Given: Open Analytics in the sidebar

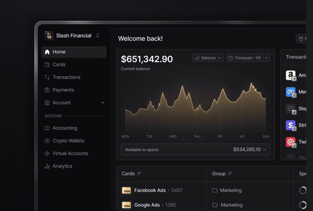Looking at the screenshot, I should click(74, 166).
